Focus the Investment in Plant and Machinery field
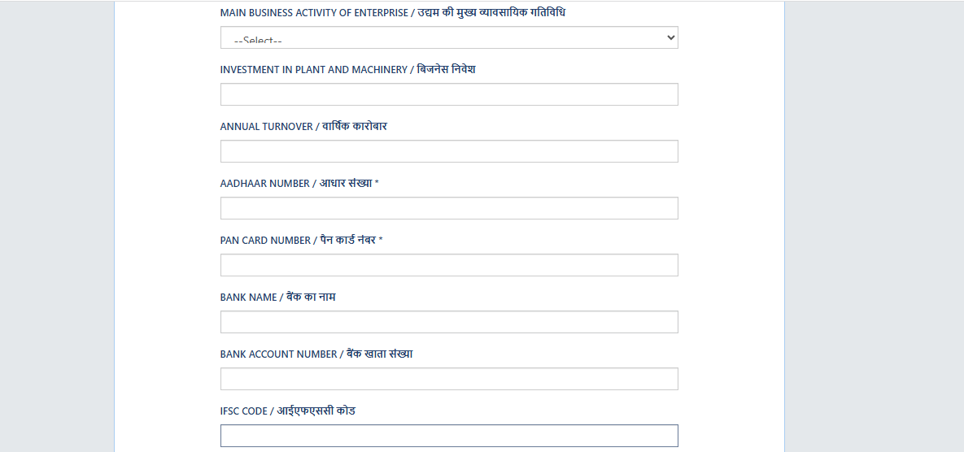The height and width of the screenshot is (452, 964). [x=448, y=94]
